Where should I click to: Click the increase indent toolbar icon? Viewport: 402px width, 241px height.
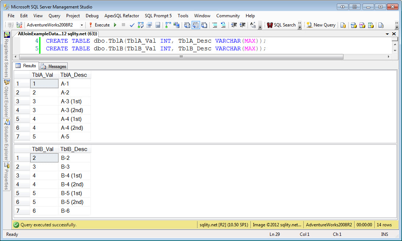(242, 25)
